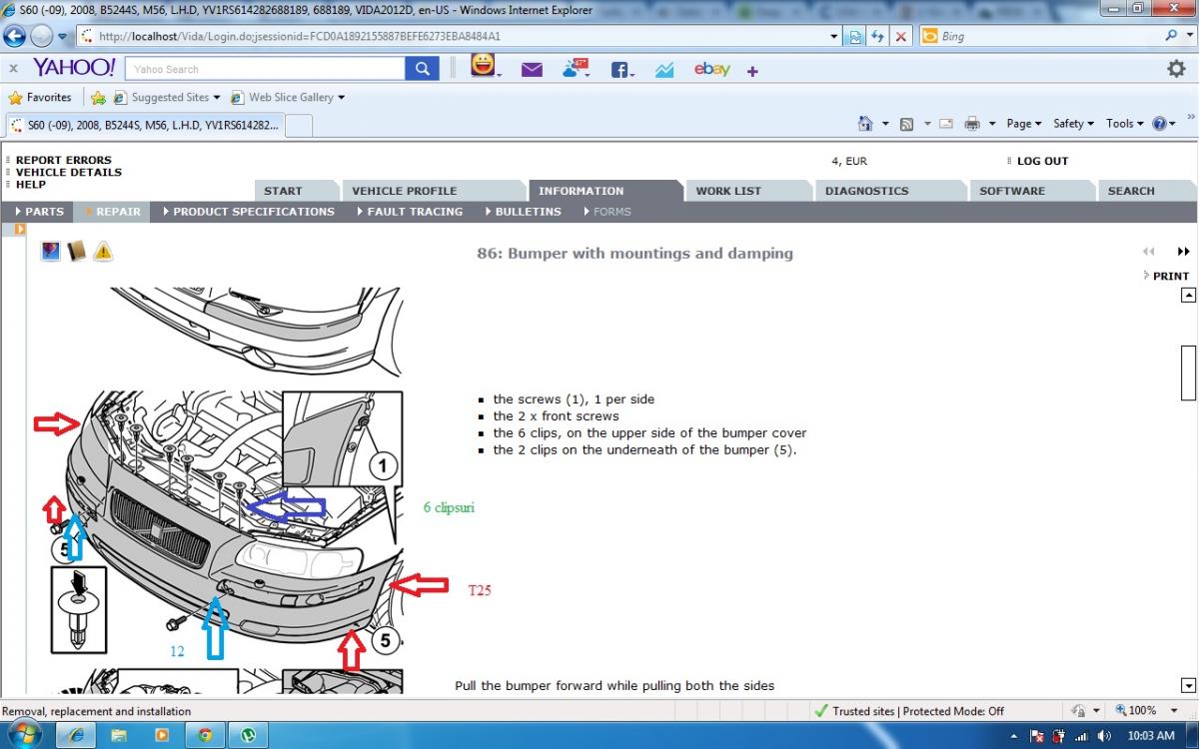Go to the browser Home page icon
Image resolution: width=1199 pixels, height=749 pixels.
click(x=866, y=124)
